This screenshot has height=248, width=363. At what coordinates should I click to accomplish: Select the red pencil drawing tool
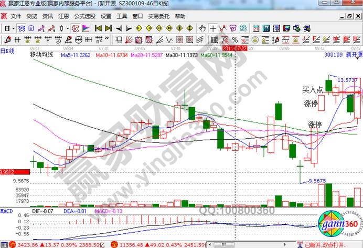pos(8,39)
